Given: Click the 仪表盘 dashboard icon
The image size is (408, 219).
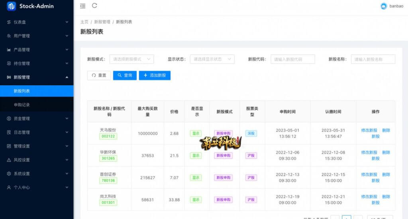Looking at the screenshot, I should [9, 22].
